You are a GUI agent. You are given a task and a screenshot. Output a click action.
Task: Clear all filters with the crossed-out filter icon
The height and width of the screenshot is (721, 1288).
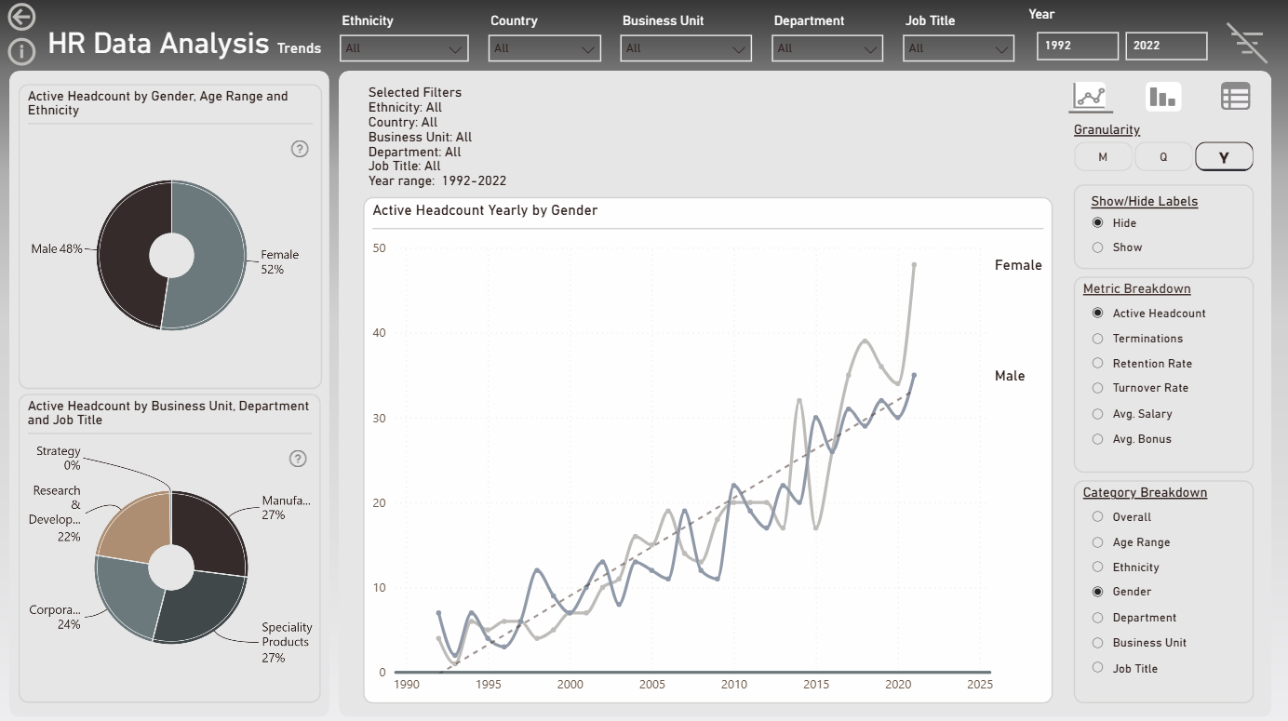(1245, 43)
